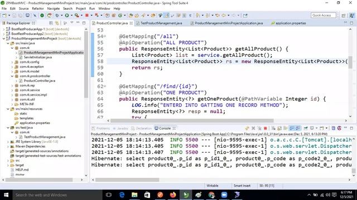
Task: Collapse src/main/resources folder
Action: pyautogui.click(x=8, y=109)
